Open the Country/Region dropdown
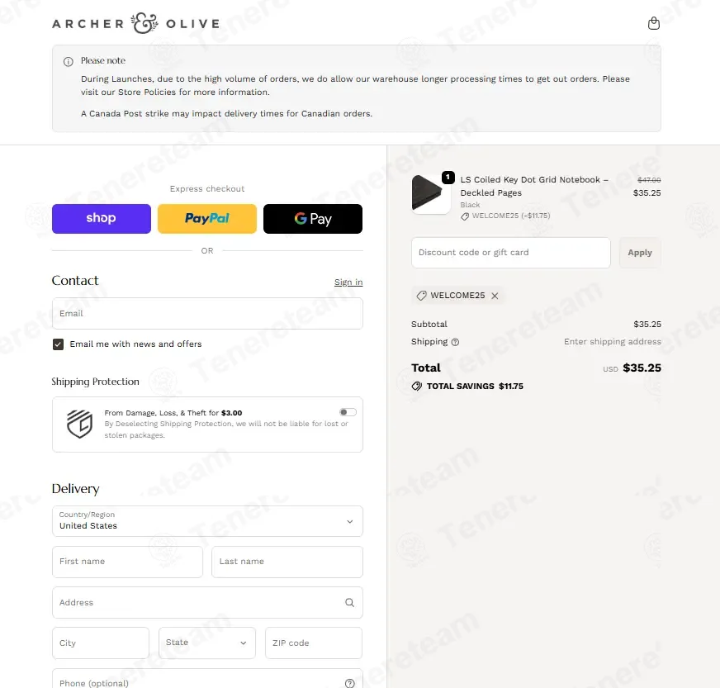 coord(207,521)
